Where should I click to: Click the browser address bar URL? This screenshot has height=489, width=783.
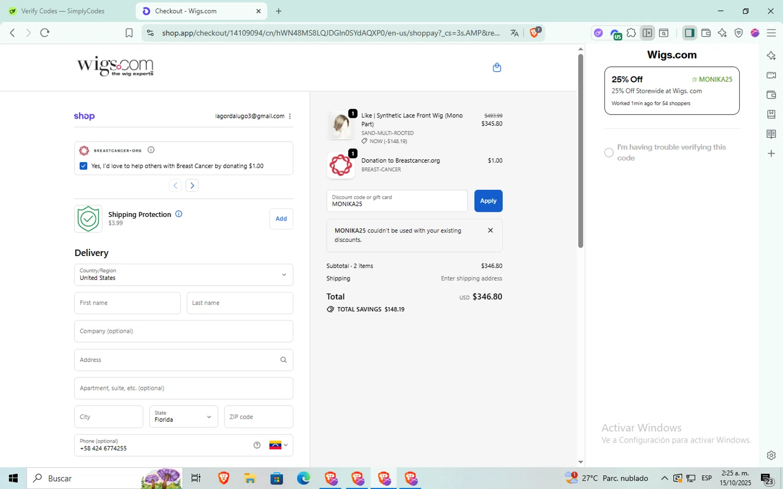[x=331, y=33]
